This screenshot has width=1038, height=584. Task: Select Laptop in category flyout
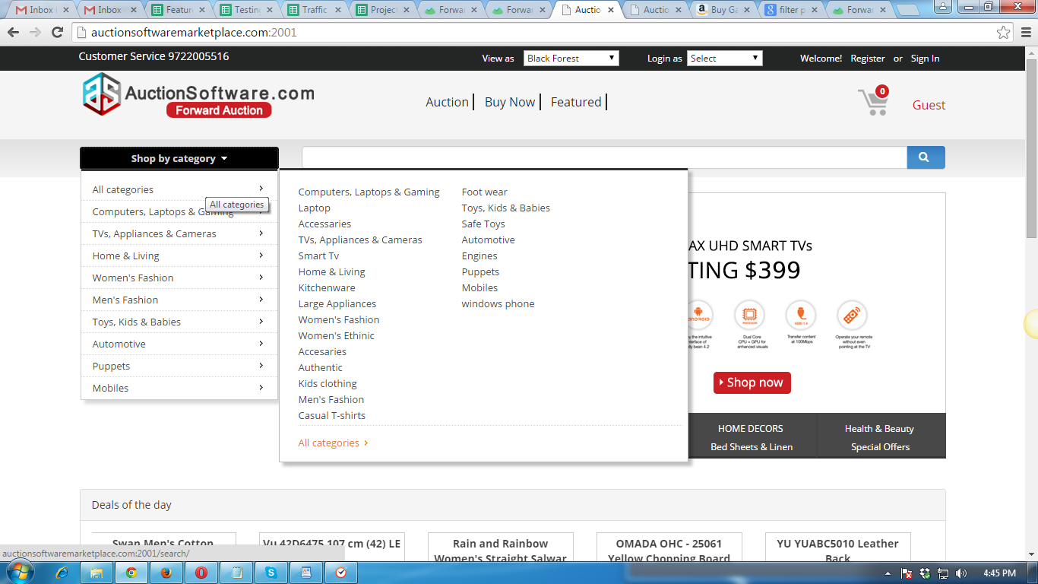coord(314,208)
